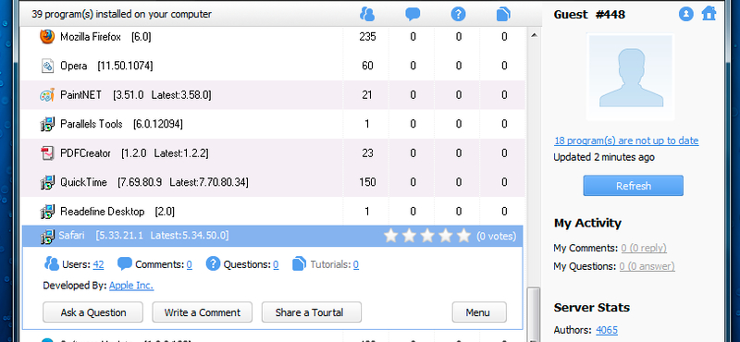Click the Users icon in Safari details
This screenshot has width=740, height=342.
[x=52, y=263]
